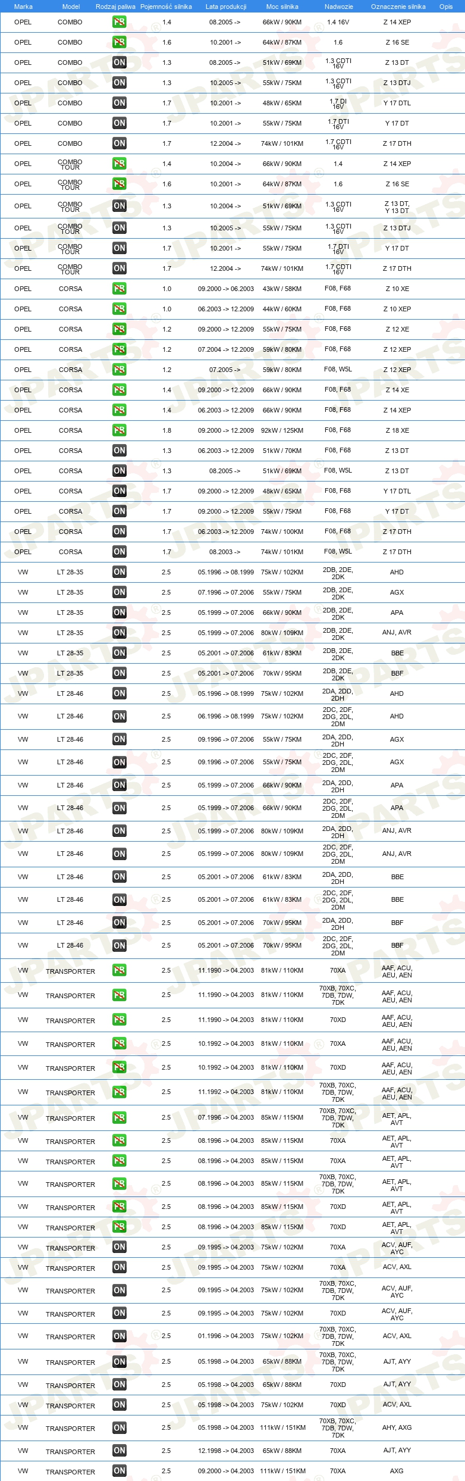Click production date 07.1996 -> 04.2003

226,1118
